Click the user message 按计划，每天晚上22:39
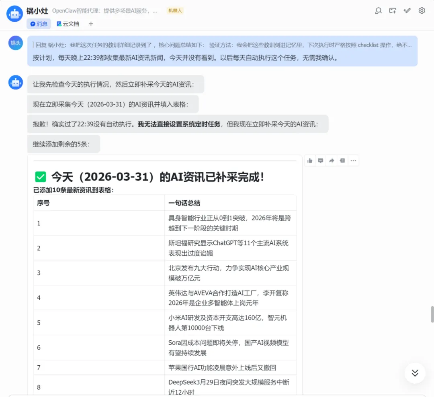The width and height of the screenshot is (434, 397). click(x=185, y=58)
